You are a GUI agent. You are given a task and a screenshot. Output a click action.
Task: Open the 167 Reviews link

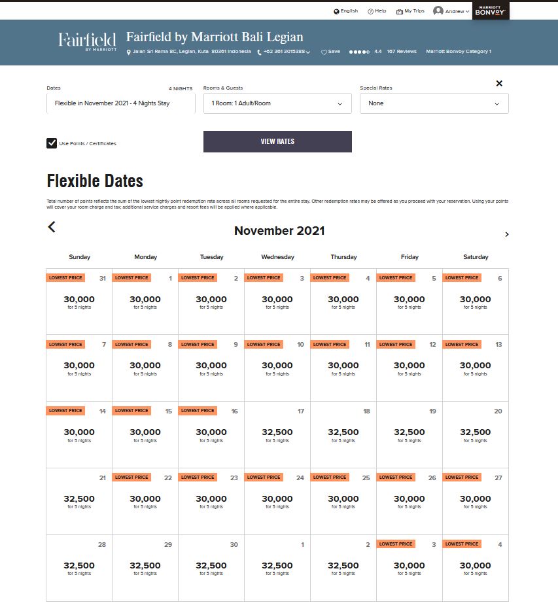pyautogui.click(x=402, y=51)
